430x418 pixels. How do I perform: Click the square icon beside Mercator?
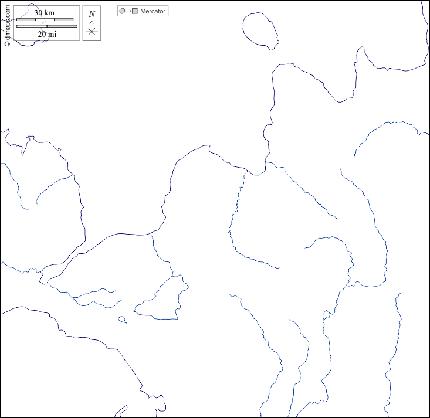coord(135,11)
